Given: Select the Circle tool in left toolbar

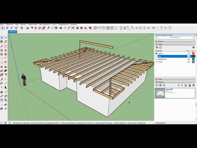Looking at the screenshot, I should tap(2, 54).
